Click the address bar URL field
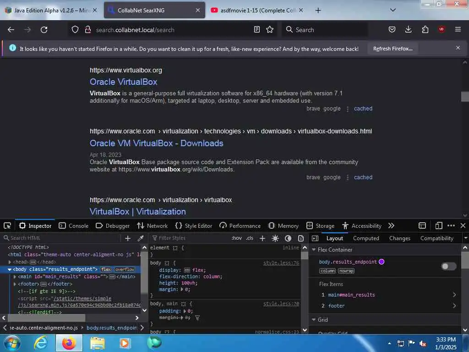The image size is (469, 352). [x=173, y=30]
